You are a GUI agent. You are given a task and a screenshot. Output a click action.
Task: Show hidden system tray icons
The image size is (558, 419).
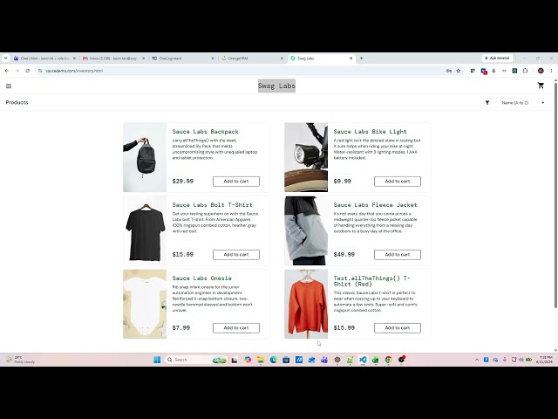click(x=477, y=360)
